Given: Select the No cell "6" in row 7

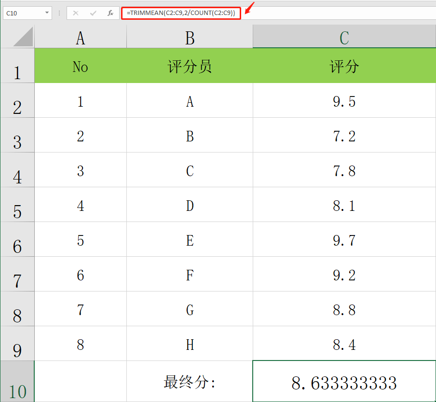Looking at the screenshot, I should tap(81, 274).
